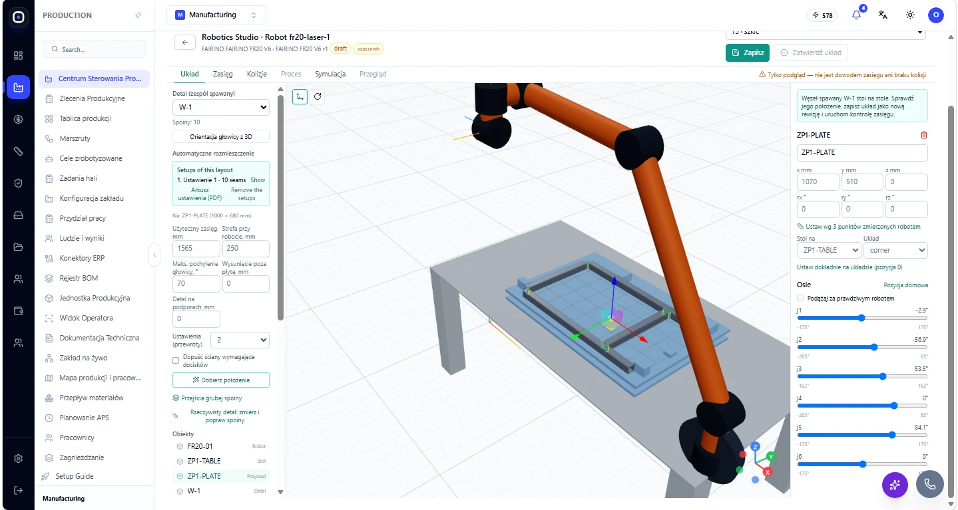This screenshot has height=510, width=958.
Task: Enable 'Dopuść ściany wymagające docisków' checkbox
Action: [176, 360]
